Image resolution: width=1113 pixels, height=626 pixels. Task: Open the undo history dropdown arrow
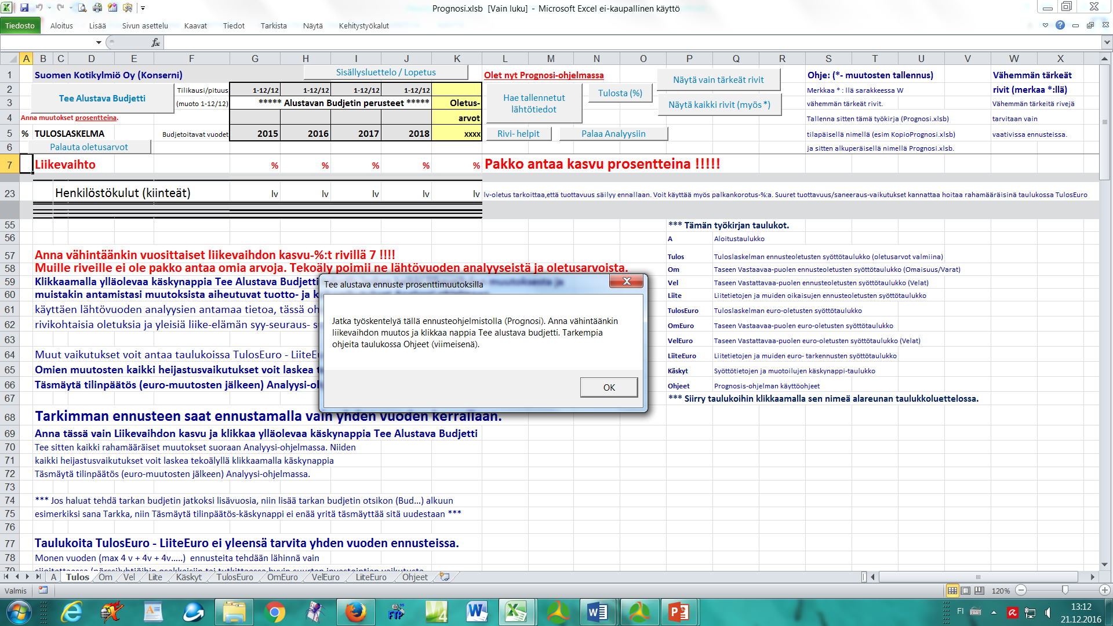[x=49, y=8]
